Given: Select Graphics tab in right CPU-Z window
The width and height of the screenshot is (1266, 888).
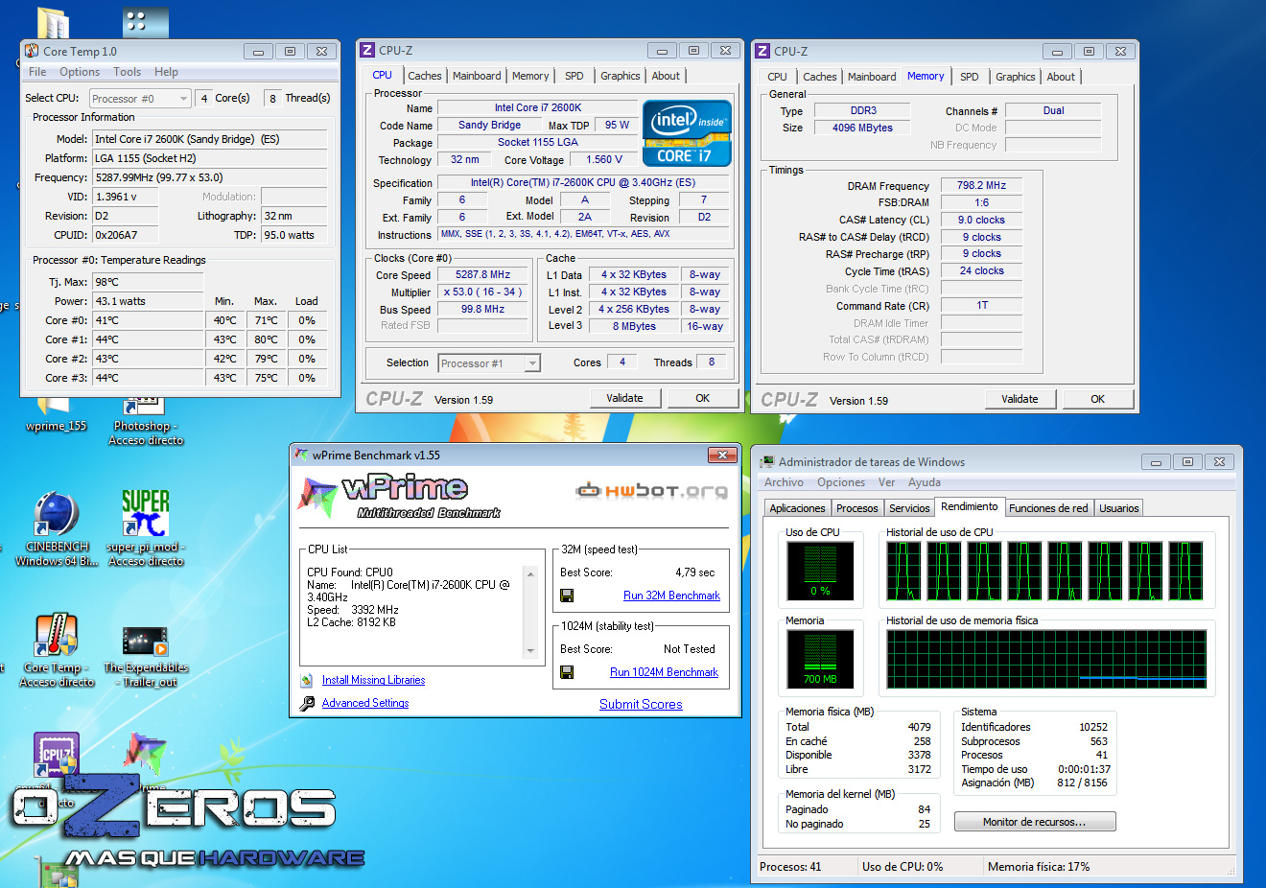Looking at the screenshot, I should coord(1015,77).
